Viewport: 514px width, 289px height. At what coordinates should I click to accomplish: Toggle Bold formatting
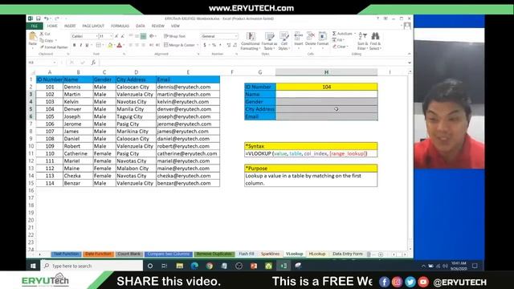[75, 45]
